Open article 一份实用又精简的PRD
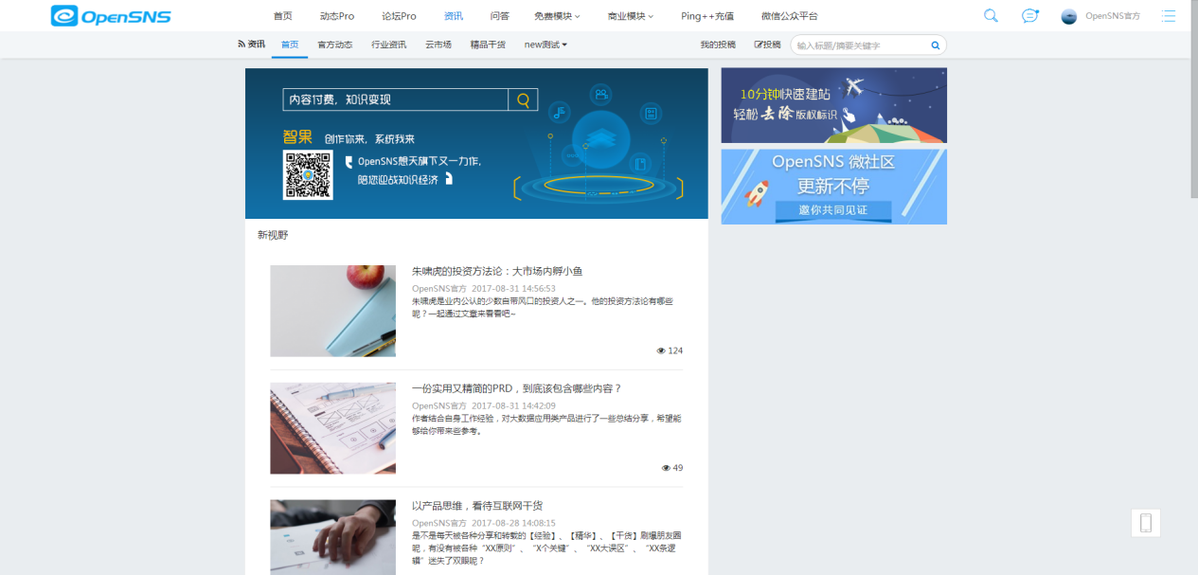This screenshot has width=1198, height=575. (x=516, y=388)
